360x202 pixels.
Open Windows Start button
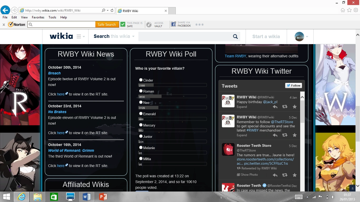(7, 197)
